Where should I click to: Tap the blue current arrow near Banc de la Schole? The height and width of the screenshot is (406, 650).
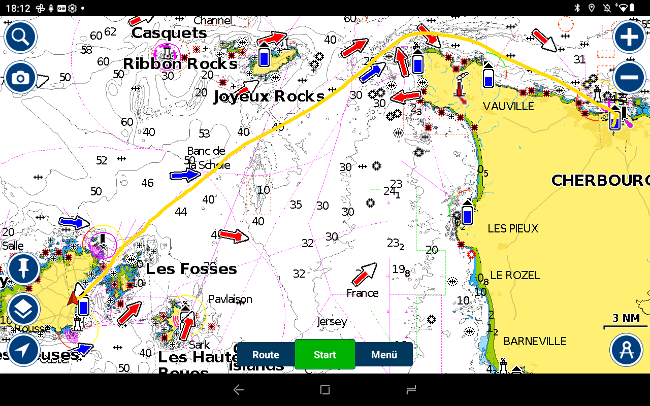coord(185,175)
